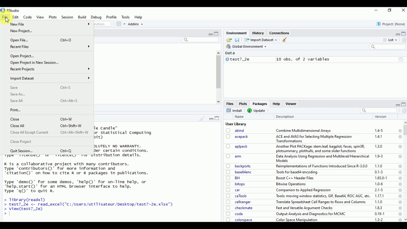The width and height of the screenshot is (407, 229).
Task: Refresh the Packages list
Action: point(404,111)
